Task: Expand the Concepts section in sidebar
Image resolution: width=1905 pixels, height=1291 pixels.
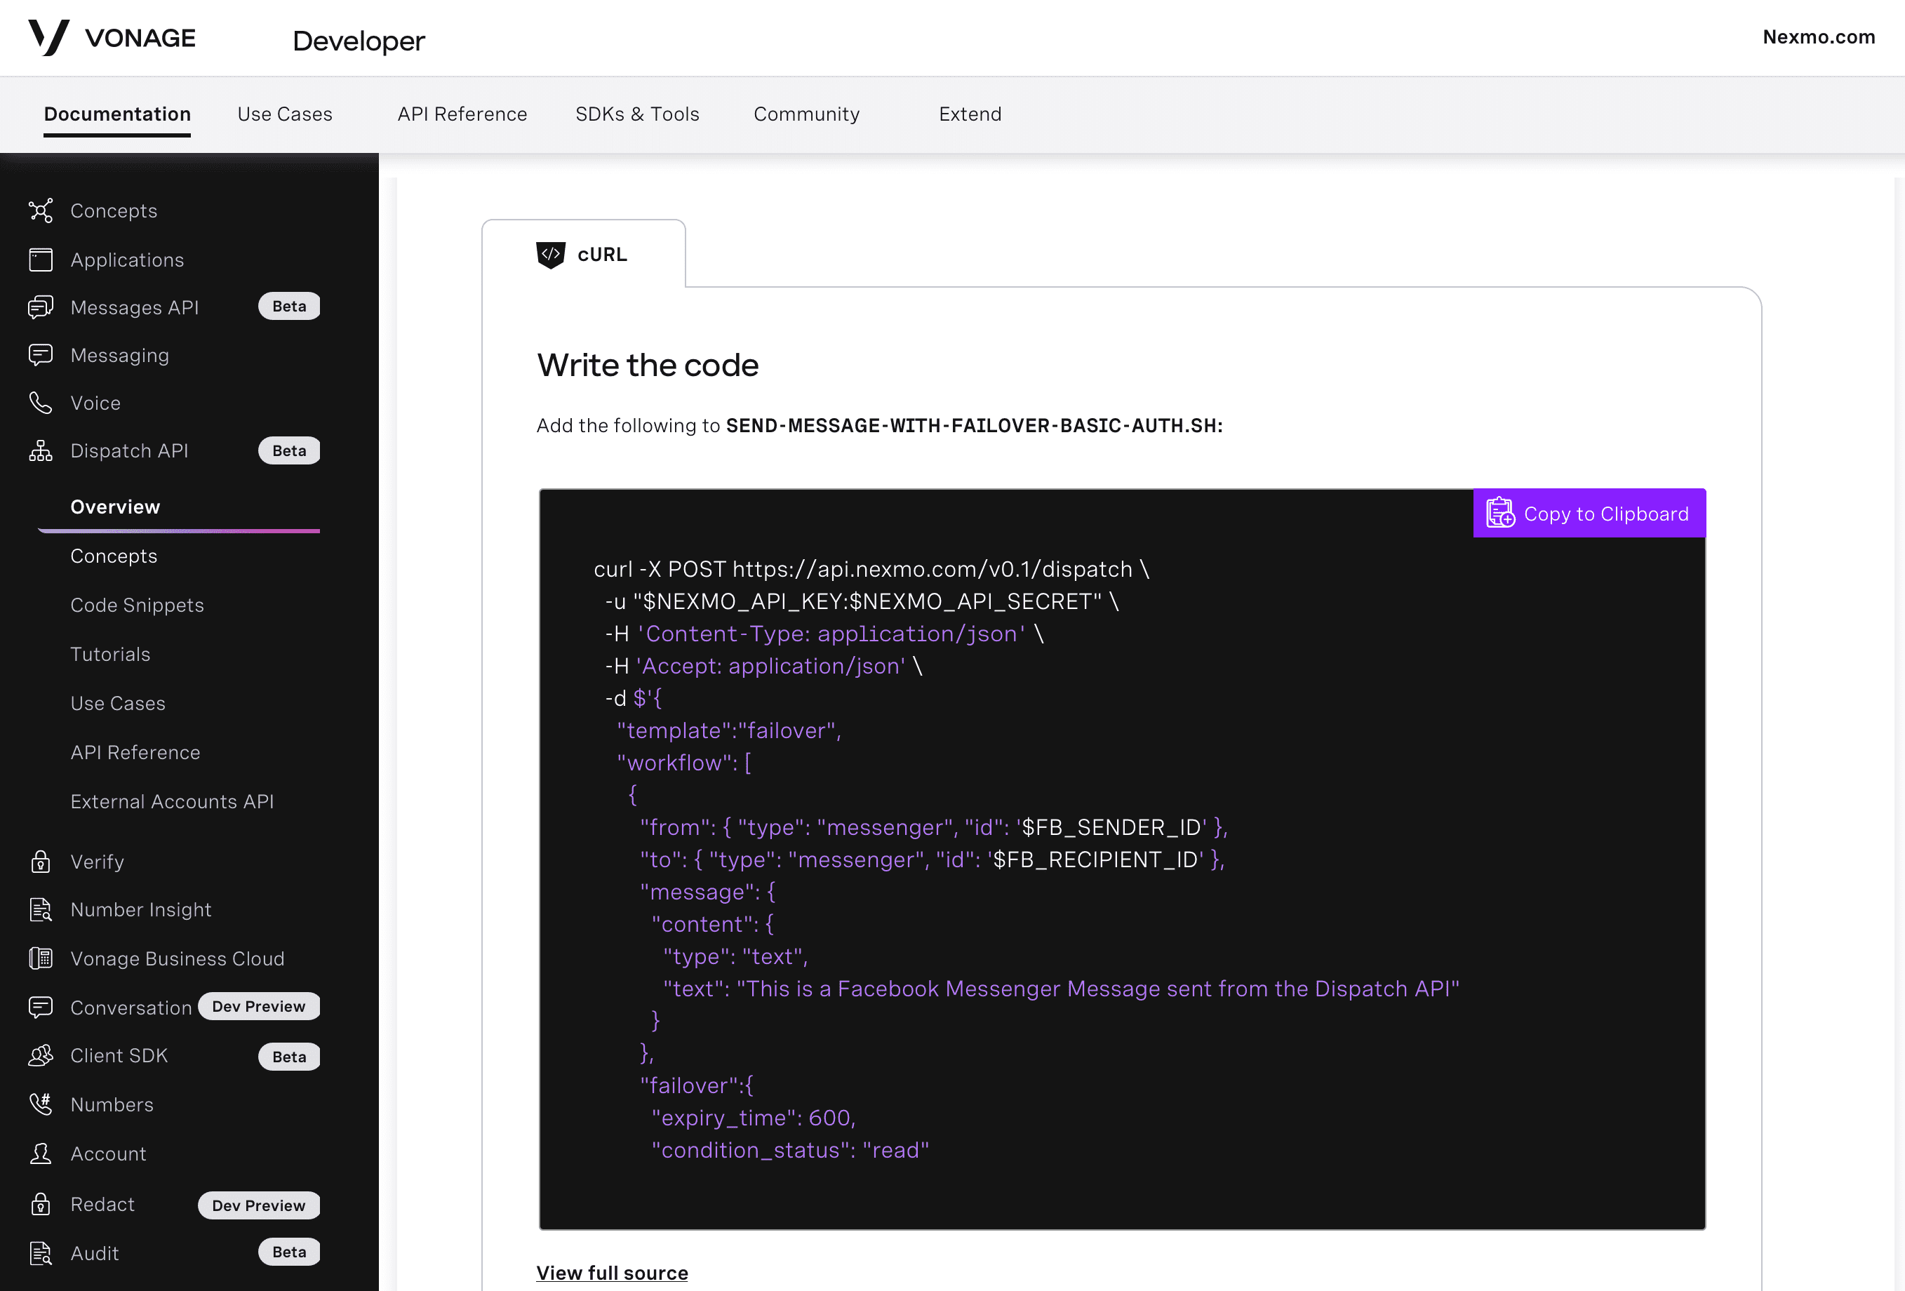Action: coord(112,210)
